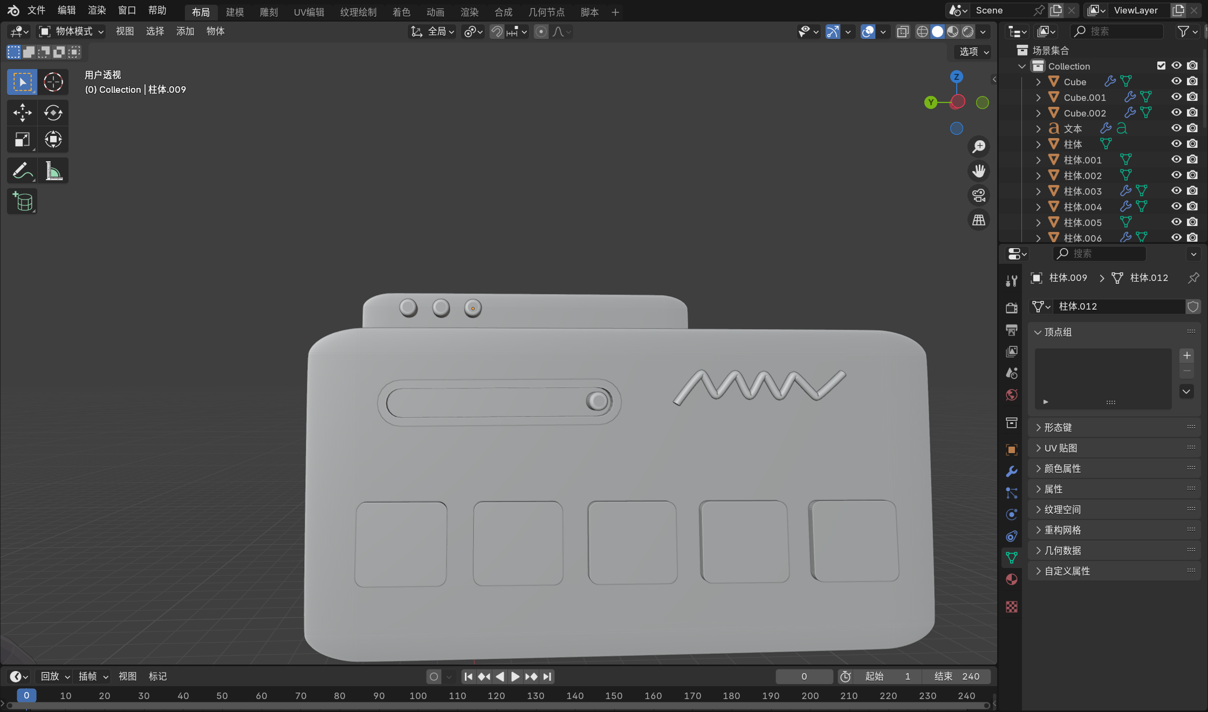The image size is (1208, 712).
Task: Activate the Annotate pencil tool
Action: click(22, 171)
